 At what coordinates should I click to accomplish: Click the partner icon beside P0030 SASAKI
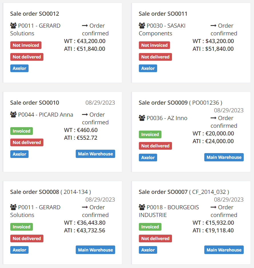coord(142,26)
